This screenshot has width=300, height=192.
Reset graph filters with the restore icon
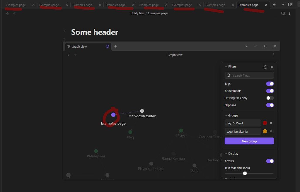click(x=265, y=67)
